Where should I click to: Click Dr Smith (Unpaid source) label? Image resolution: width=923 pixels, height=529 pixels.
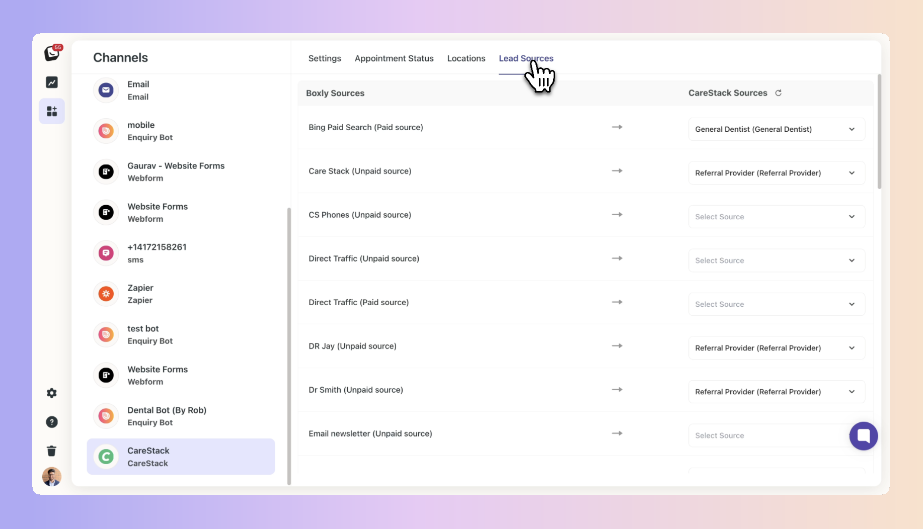[x=356, y=390]
